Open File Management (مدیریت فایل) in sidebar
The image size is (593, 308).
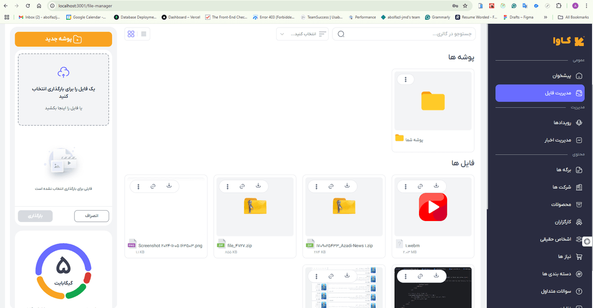[540, 93]
